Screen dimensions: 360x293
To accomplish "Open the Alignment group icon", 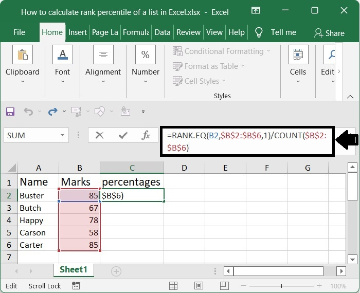I will click(x=103, y=54).
